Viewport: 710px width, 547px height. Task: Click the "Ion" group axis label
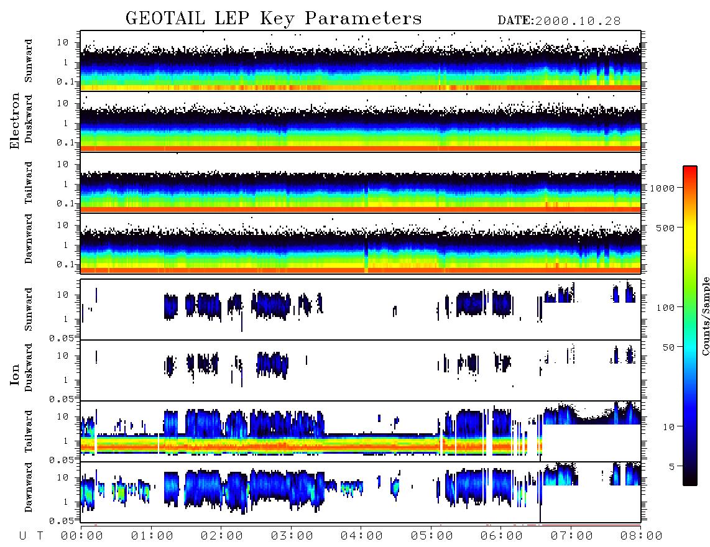[x=15, y=374]
